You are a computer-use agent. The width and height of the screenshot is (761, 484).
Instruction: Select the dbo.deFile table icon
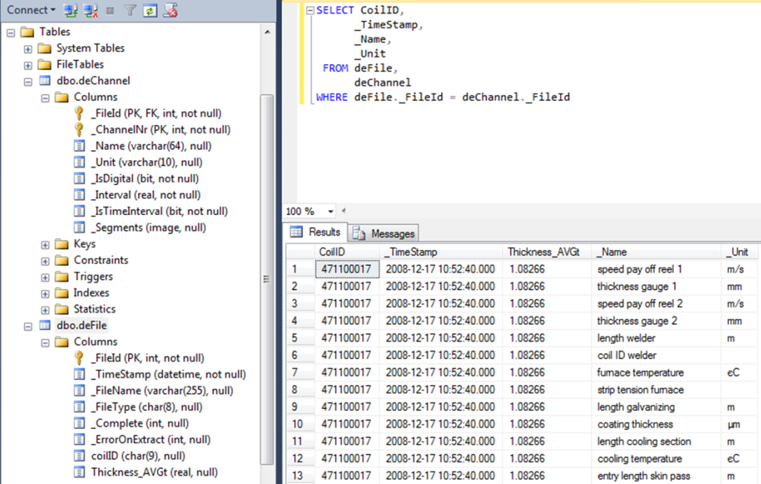45,326
